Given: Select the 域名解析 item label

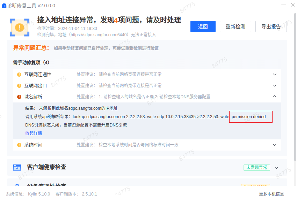Looking at the screenshot, I should click(33, 97).
